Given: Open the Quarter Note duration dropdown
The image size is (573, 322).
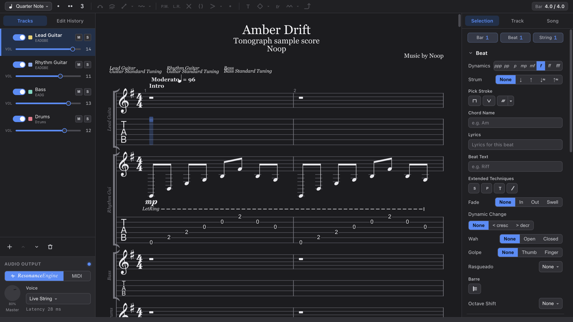Looking at the screenshot, I should pos(28,6).
